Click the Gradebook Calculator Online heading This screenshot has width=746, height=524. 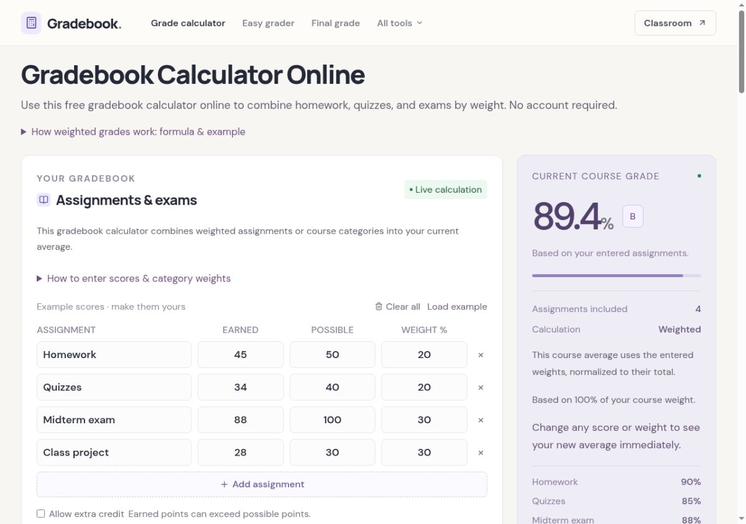point(193,75)
